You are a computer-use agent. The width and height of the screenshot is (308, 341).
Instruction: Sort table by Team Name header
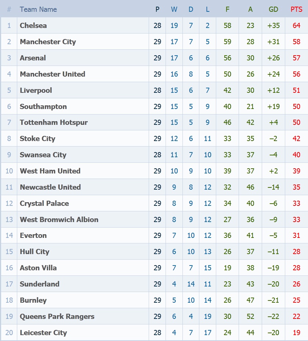click(x=38, y=9)
